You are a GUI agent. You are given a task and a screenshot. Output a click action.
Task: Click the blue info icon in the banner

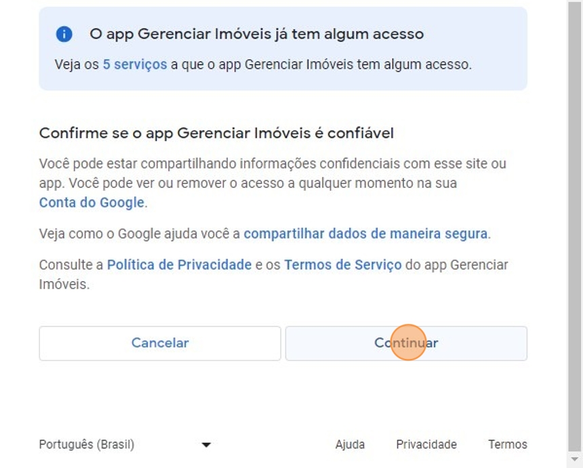[64, 35]
